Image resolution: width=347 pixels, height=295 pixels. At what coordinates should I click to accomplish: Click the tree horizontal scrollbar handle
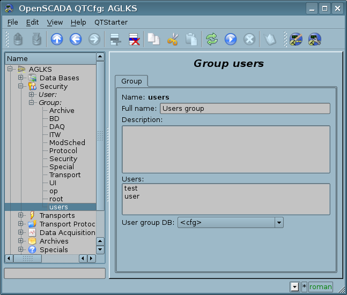[x=28, y=258]
